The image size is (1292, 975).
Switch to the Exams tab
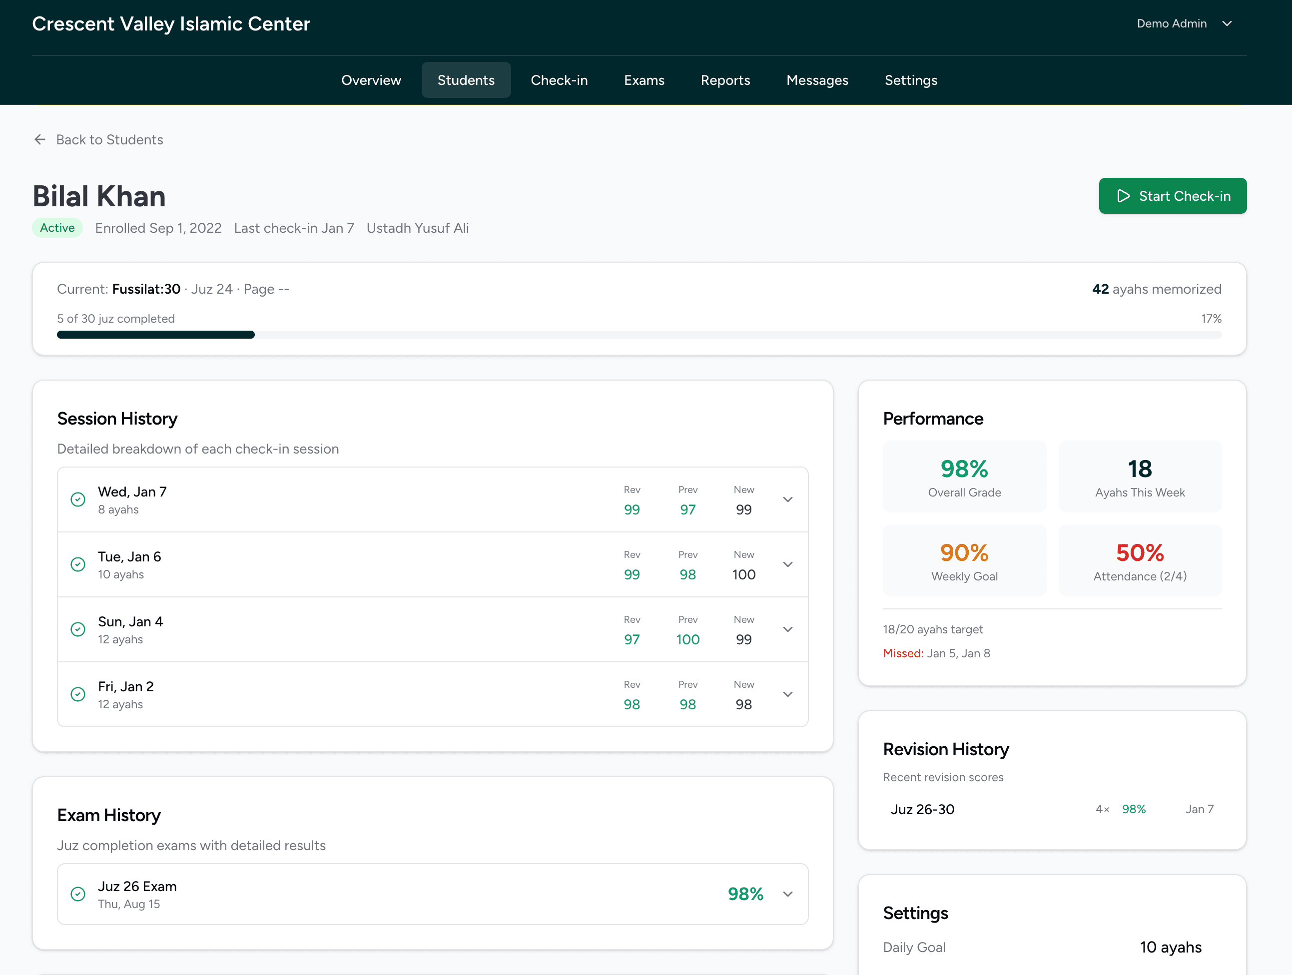pyautogui.click(x=644, y=80)
